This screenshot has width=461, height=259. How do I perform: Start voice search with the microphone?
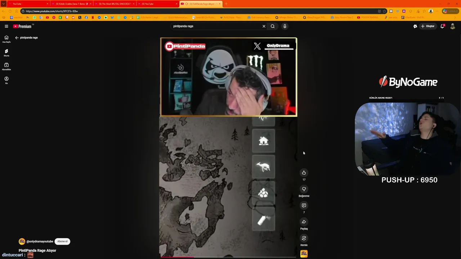pos(285,26)
